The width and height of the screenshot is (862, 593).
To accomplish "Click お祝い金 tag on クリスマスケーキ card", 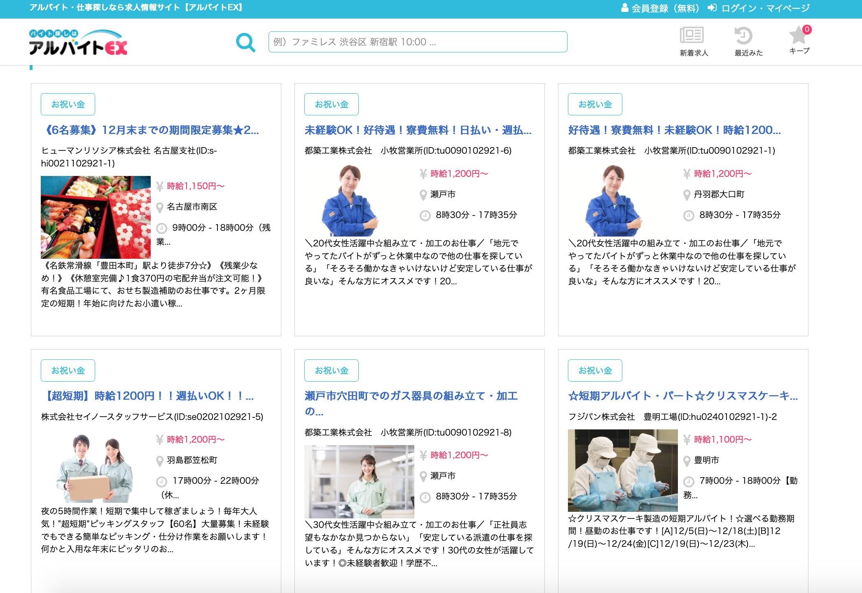I will pyautogui.click(x=595, y=370).
